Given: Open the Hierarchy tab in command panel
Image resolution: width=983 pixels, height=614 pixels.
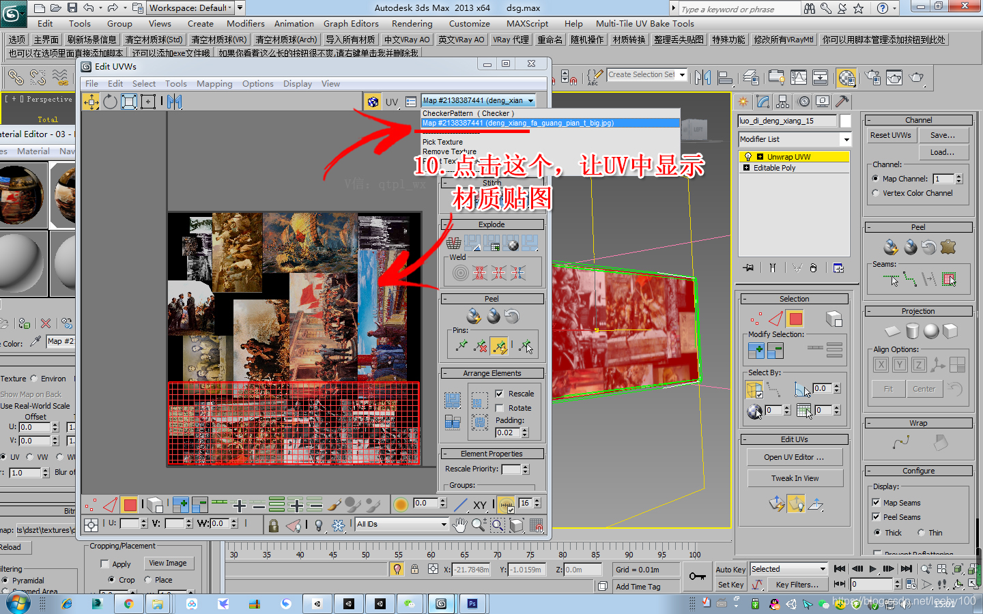Looking at the screenshot, I should [783, 102].
